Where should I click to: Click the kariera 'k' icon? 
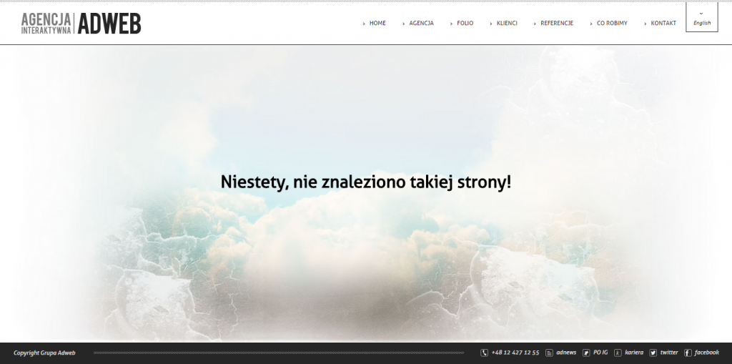click(618, 353)
